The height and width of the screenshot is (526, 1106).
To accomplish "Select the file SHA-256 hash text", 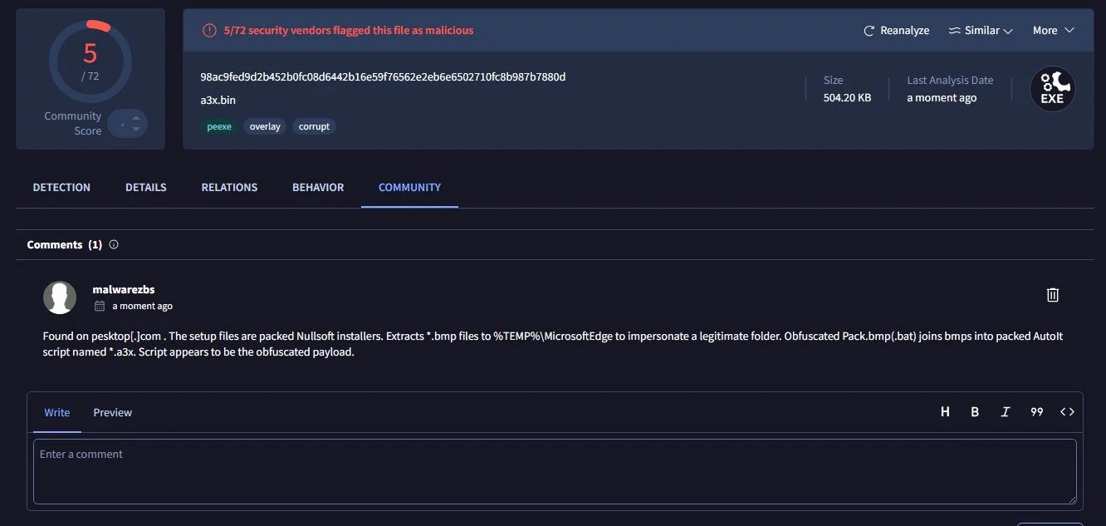I will [x=383, y=77].
